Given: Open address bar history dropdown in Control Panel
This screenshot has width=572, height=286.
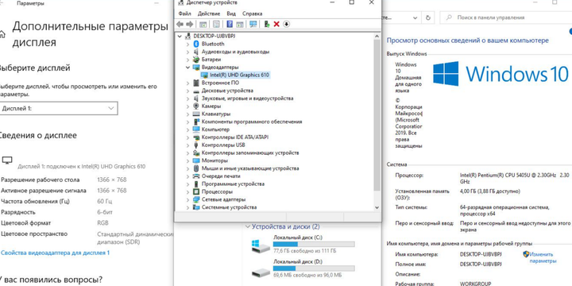Looking at the screenshot, I should pyautogui.click(x=415, y=17).
